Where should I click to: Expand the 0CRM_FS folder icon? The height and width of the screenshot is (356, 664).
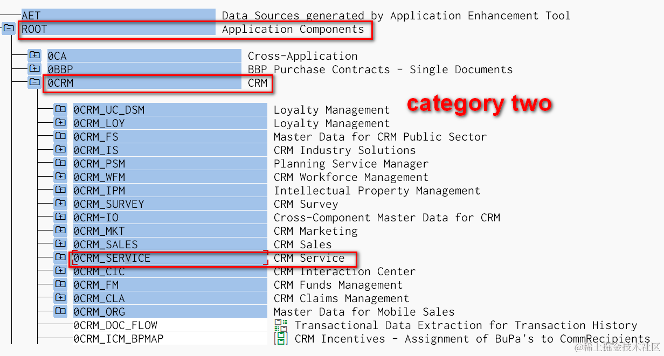[x=60, y=136]
